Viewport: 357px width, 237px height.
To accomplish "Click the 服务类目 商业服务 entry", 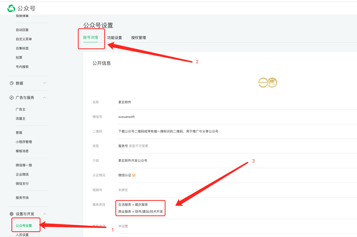I will (x=140, y=212).
